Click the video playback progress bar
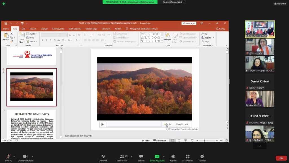Viewport: 289px width, 163px height. point(133,124)
